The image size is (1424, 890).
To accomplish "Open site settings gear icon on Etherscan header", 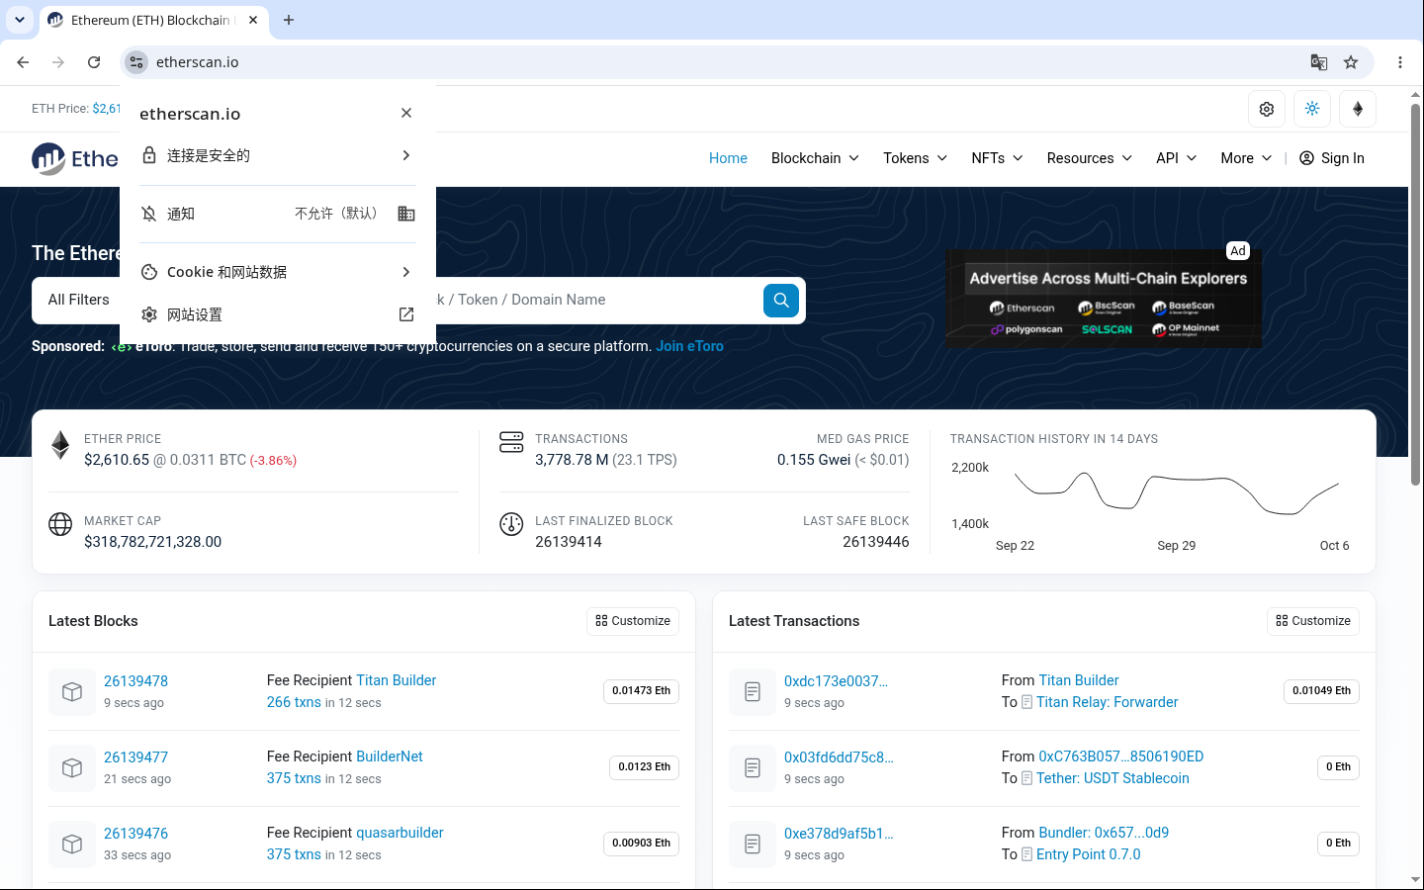I will pos(1267,109).
